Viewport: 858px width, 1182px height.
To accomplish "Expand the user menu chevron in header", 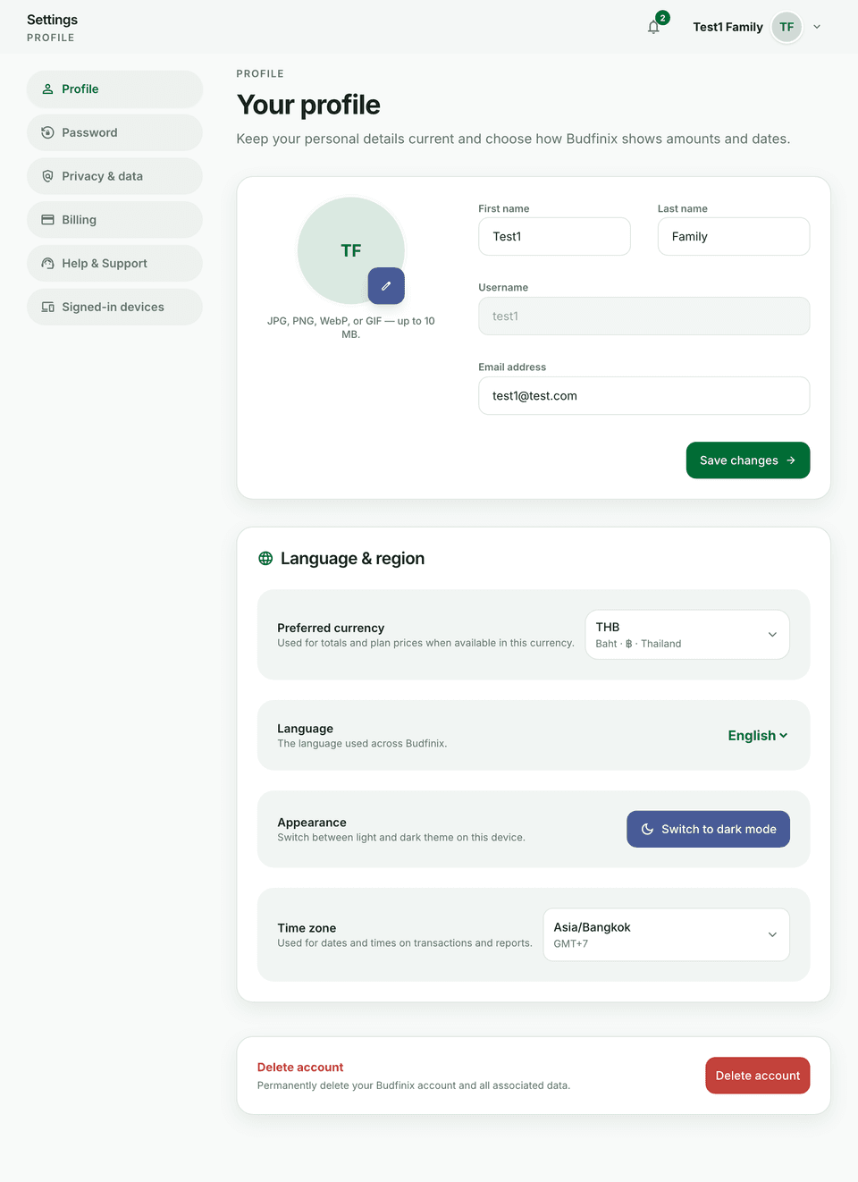I will [x=817, y=27].
